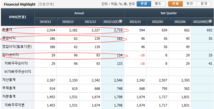Click the 183 operating profit estimate
The height and width of the screenshot is (109, 214).
[120, 39]
